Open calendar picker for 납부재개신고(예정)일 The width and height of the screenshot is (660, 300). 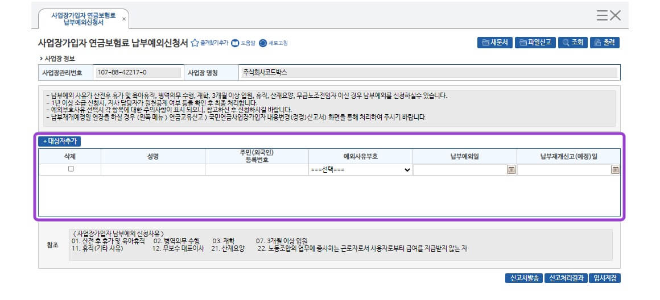click(x=615, y=169)
